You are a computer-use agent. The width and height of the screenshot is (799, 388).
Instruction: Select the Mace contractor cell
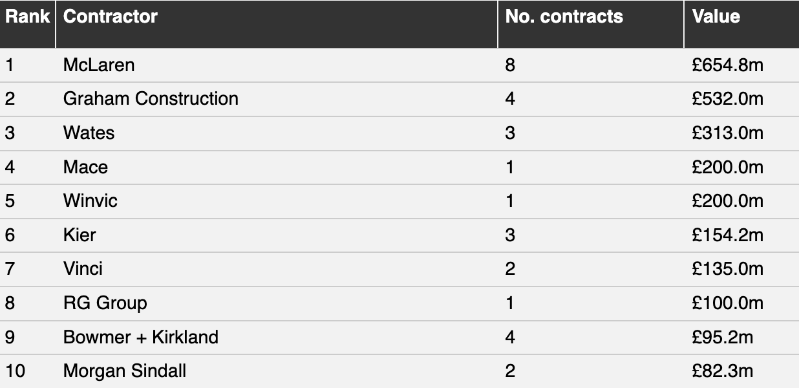pos(85,167)
